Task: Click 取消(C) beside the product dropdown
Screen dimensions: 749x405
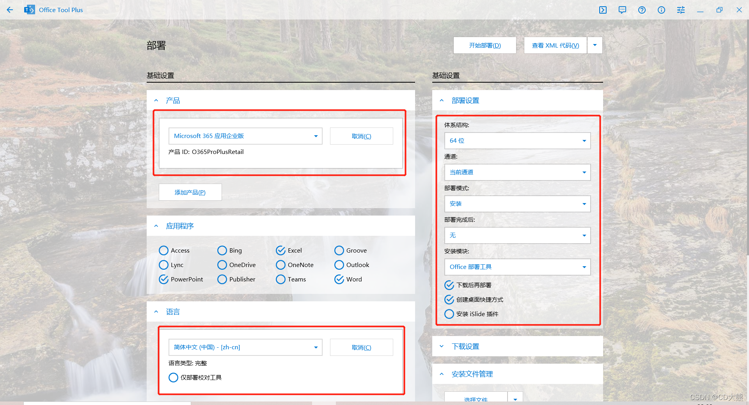Action: 362,136
